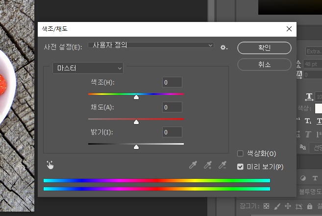The height and width of the screenshot is (216, 322).
Task: Click the 취소 (Cancel) button
Action: 264,65
